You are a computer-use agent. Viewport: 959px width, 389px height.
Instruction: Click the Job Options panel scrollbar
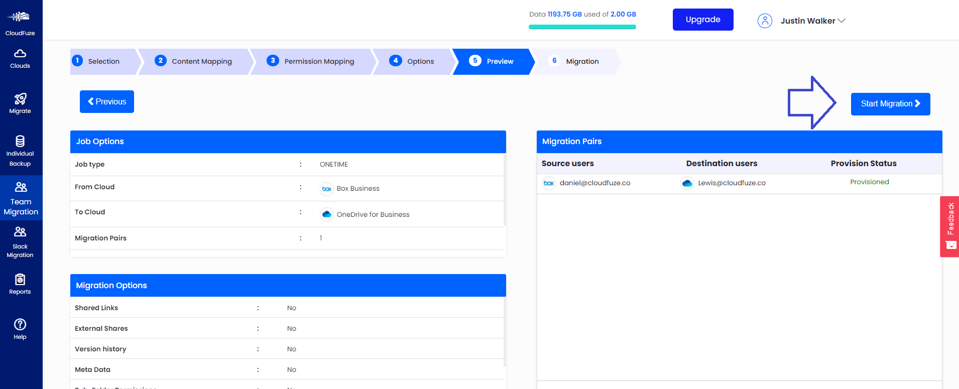coord(504,190)
